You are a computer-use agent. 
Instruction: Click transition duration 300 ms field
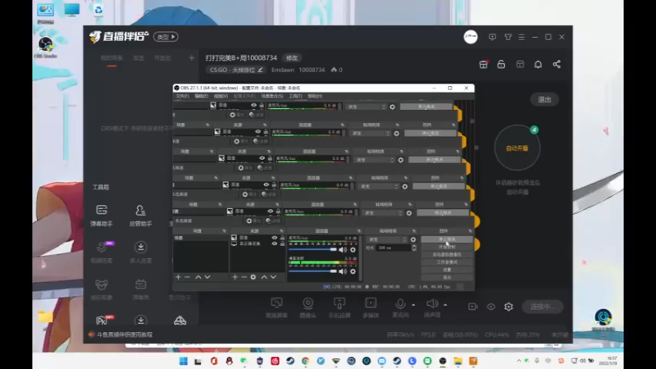click(394, 248)
